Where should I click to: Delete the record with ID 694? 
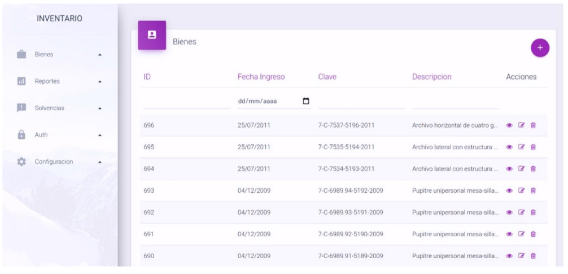(x=533, y=169)
